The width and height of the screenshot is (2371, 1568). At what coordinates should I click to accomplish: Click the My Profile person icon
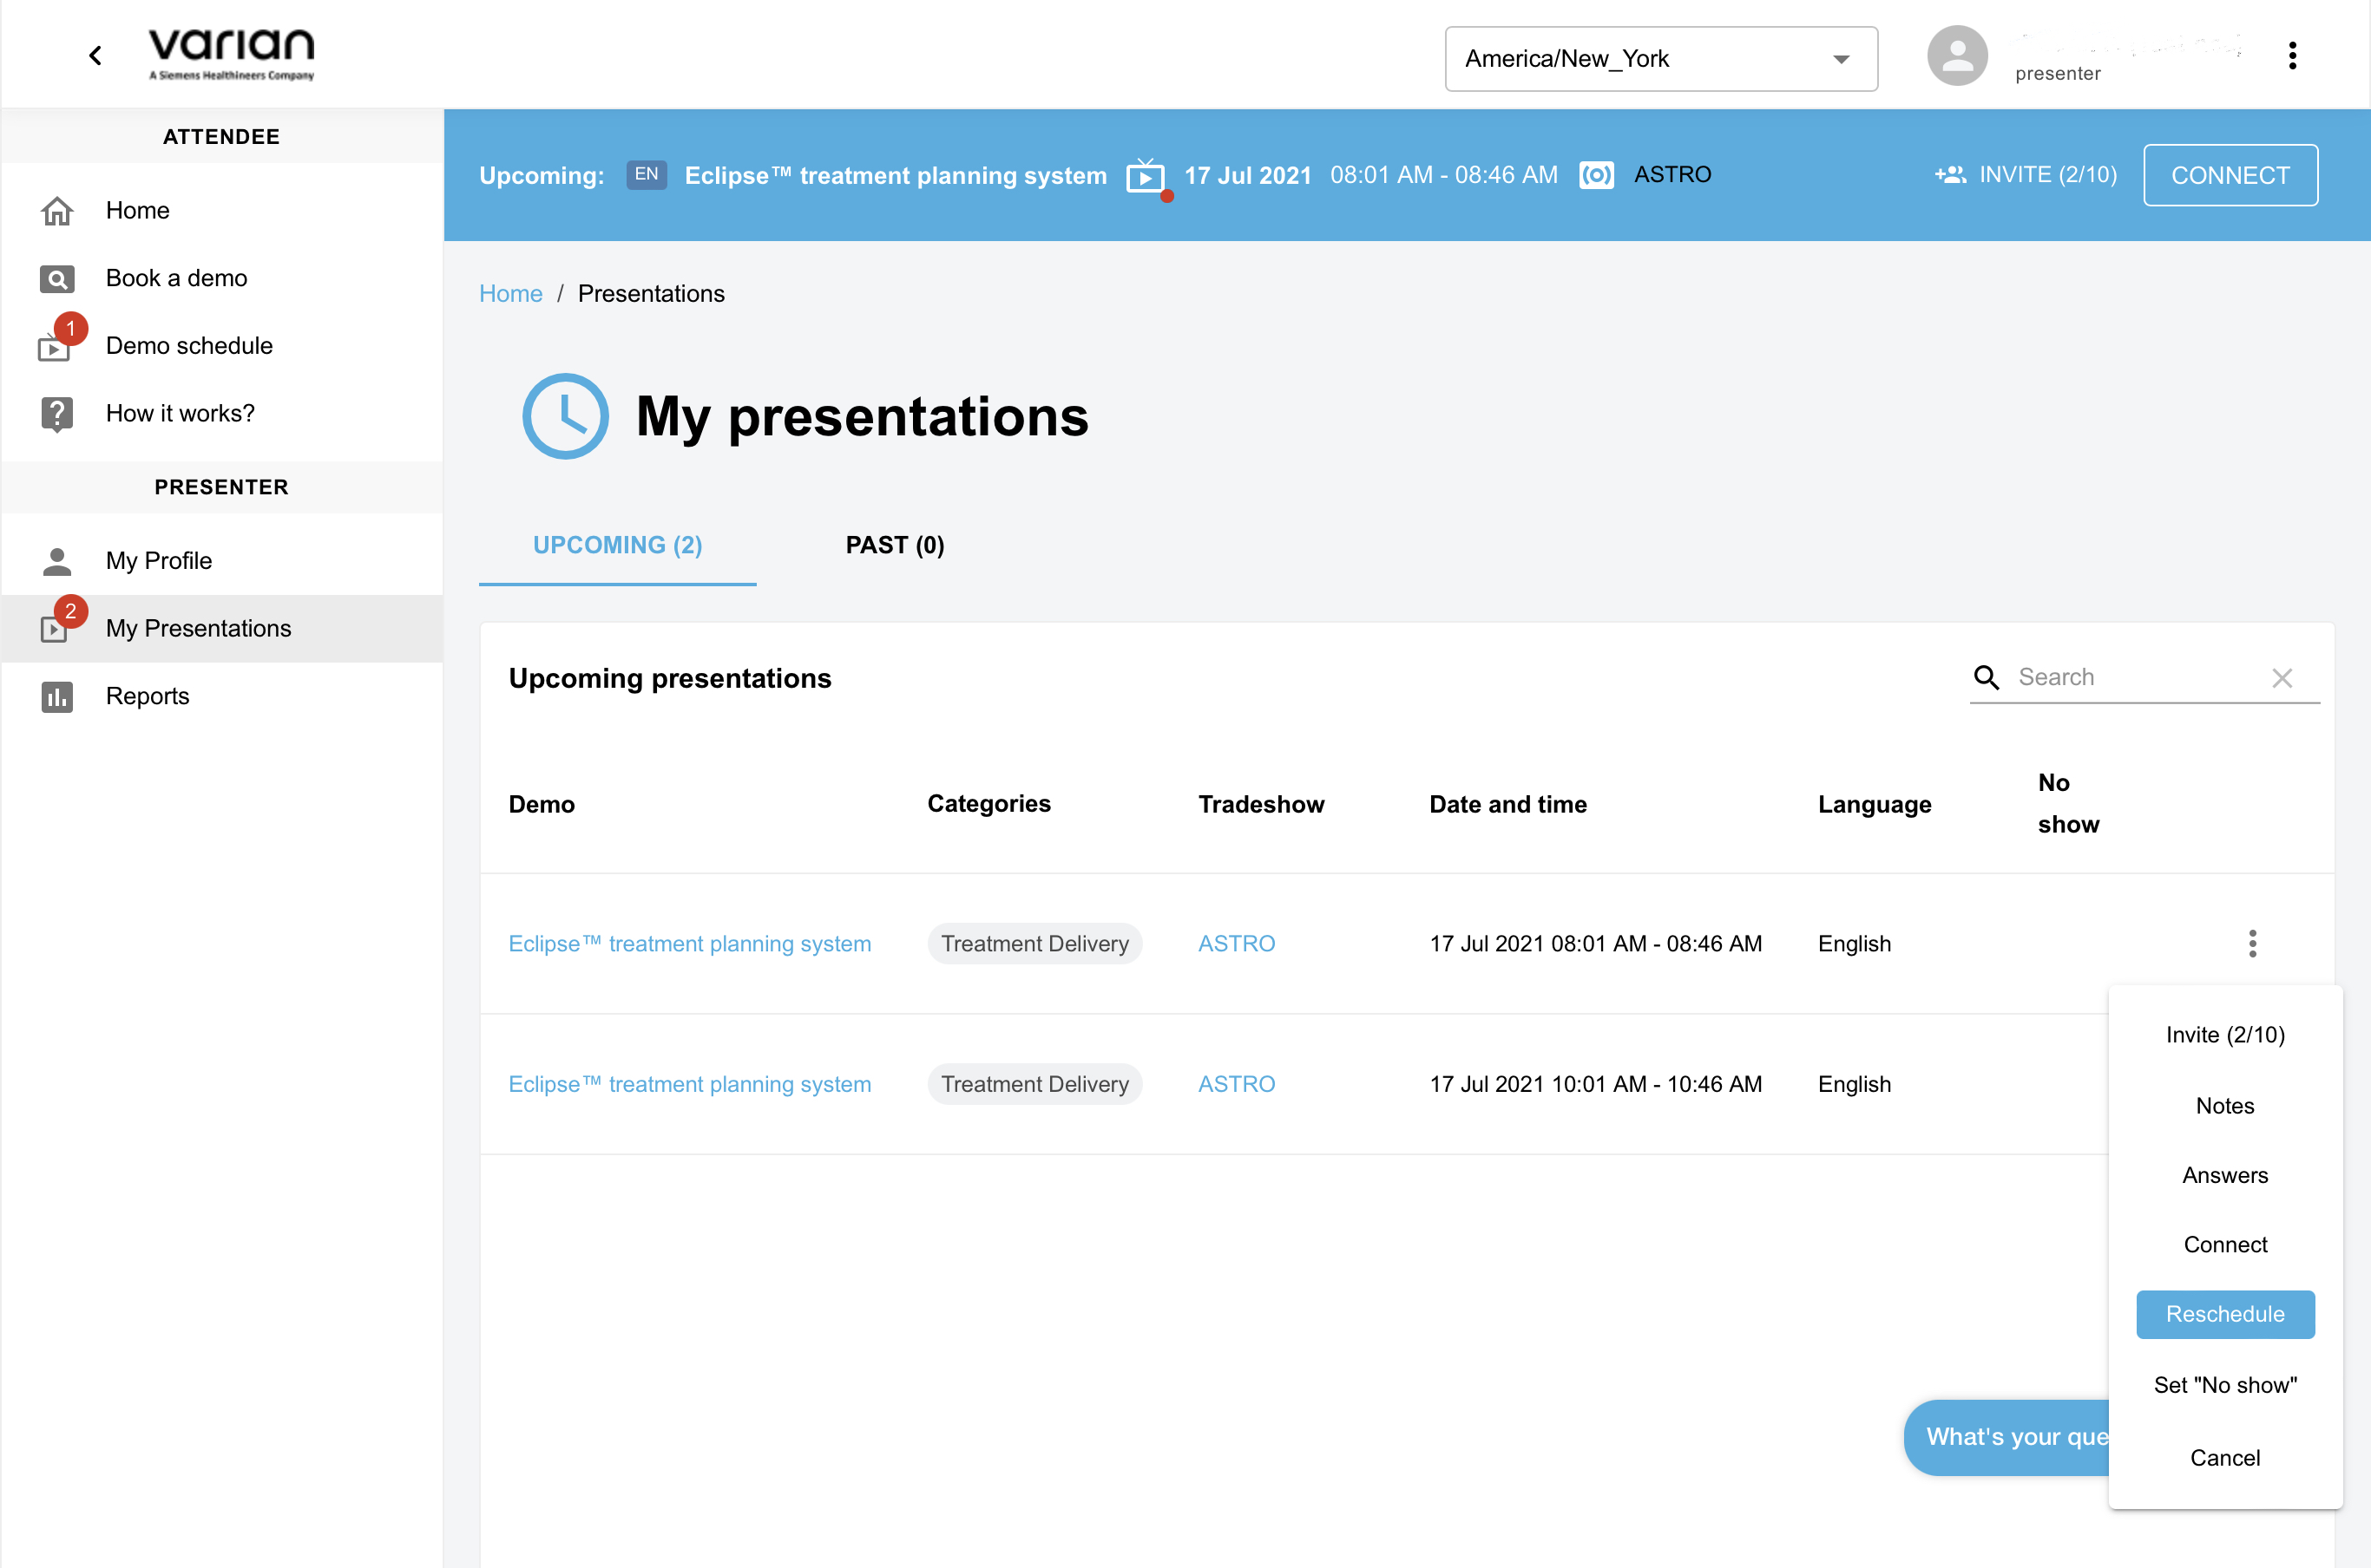tap(57, 561)
